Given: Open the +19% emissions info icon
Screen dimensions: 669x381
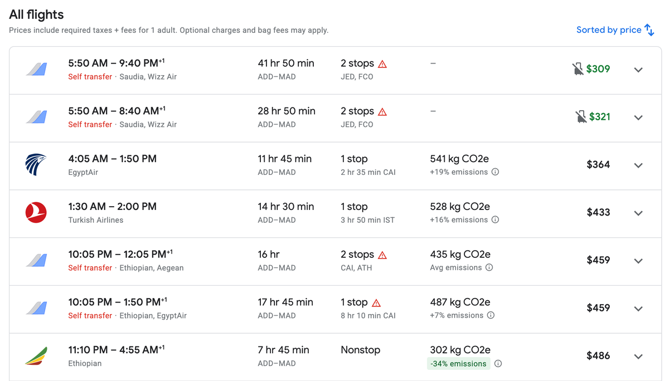Looking at the screenshot, I should pyautogui.click(x=495, y=173).
